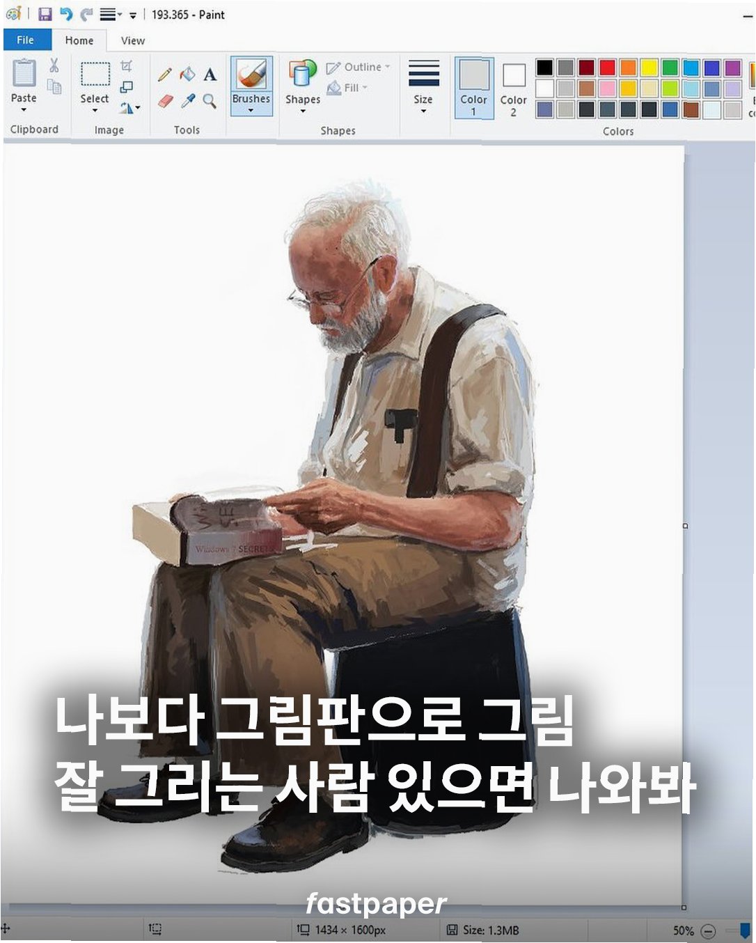
Task: Pick the black color swatch
Action: click(x=545, y=68)
